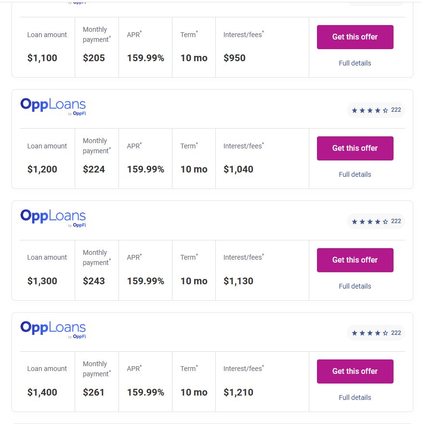Click the asterisk beside Monthly payment on the $1,300 card
The width and height of the screenshot is (421, 424).
coord(110,260)
